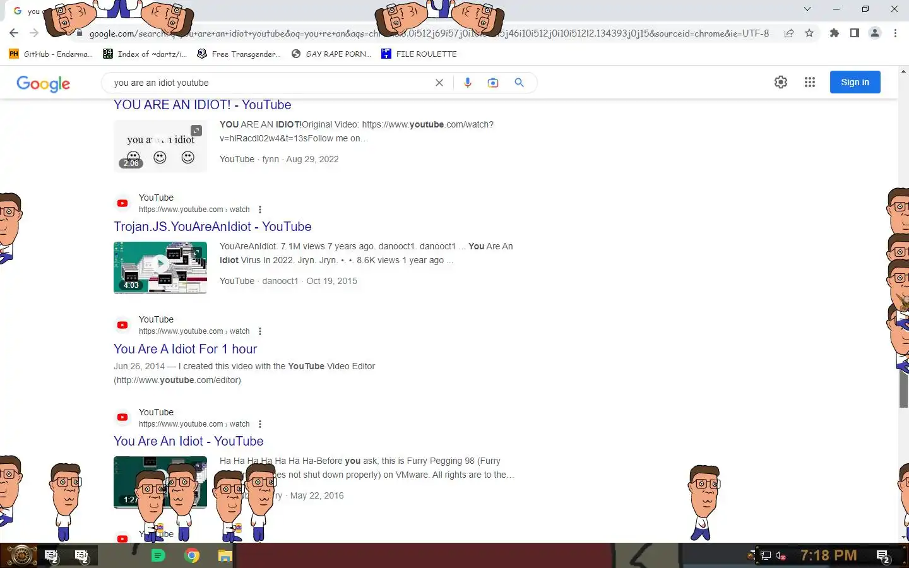Open GitHub - Enderma... bookmark
The image size is (909, 568).
click(x=50, y=54)
